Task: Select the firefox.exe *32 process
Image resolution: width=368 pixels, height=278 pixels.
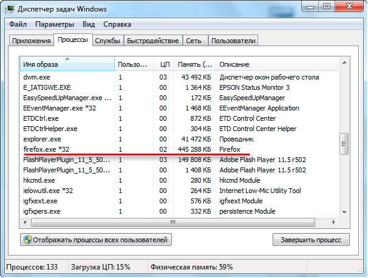Action: (180, 149)
